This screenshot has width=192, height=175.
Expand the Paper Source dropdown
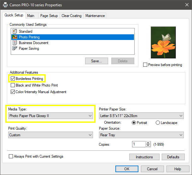click(x=141, y=135)
